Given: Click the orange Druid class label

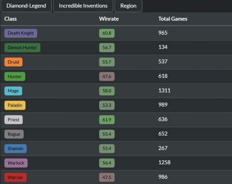Looking at the screenshot, I should [14, 62].
